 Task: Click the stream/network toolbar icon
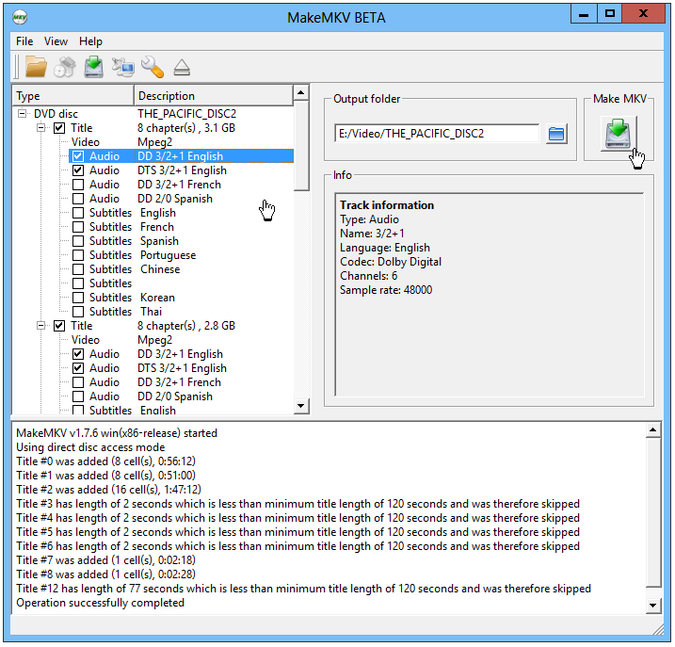pyautogui.click(x=123, y=67)
